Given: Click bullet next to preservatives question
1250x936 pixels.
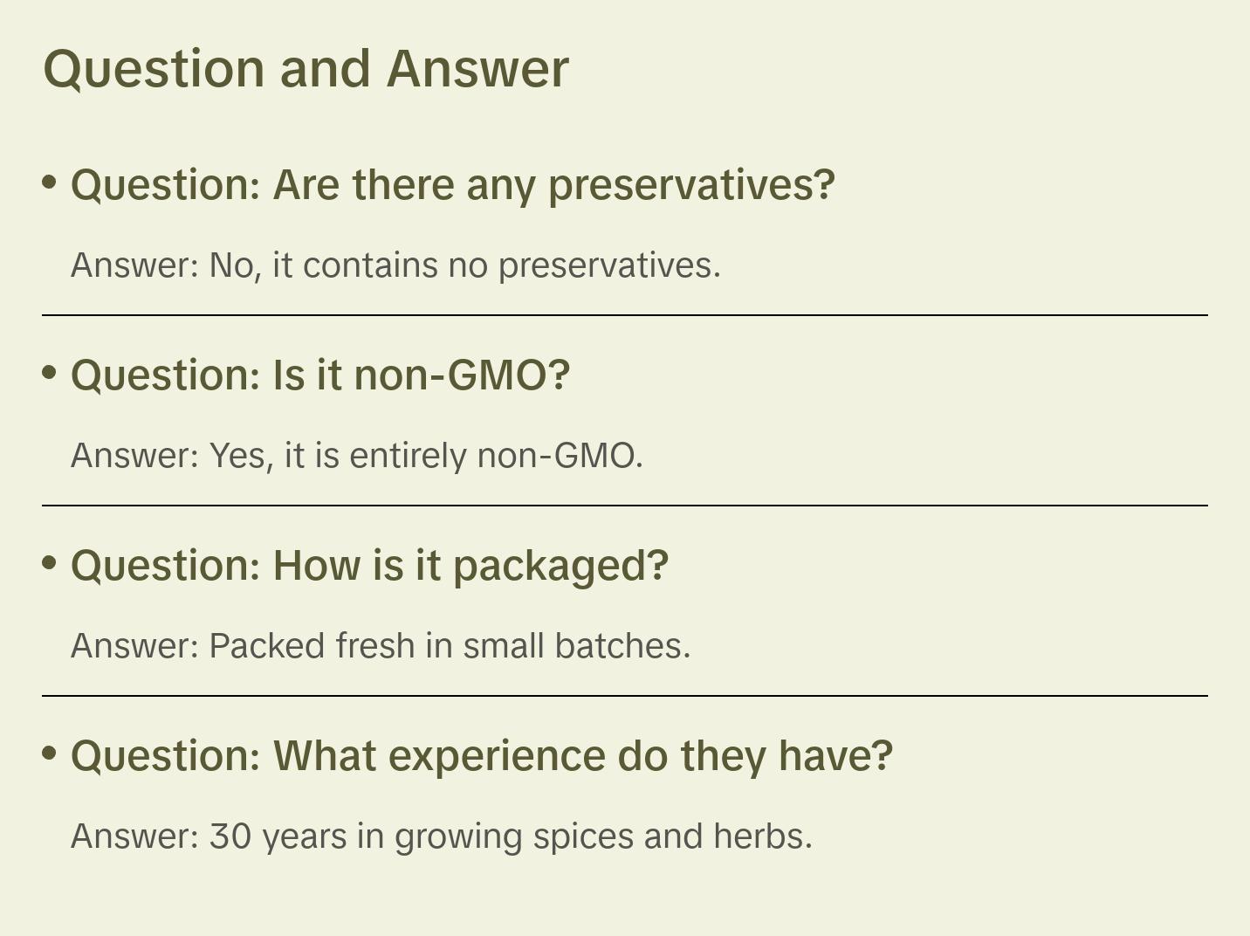Looking at the screenshot, I should click(x=50, y=182).
